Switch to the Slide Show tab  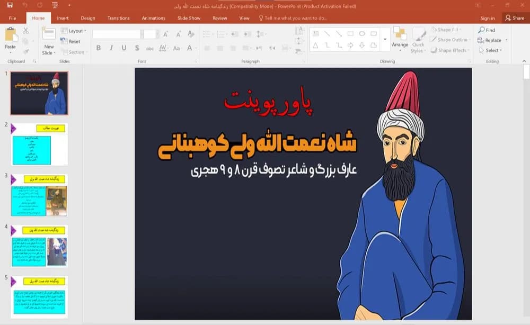pyautogui.click(x=189, y=18)
